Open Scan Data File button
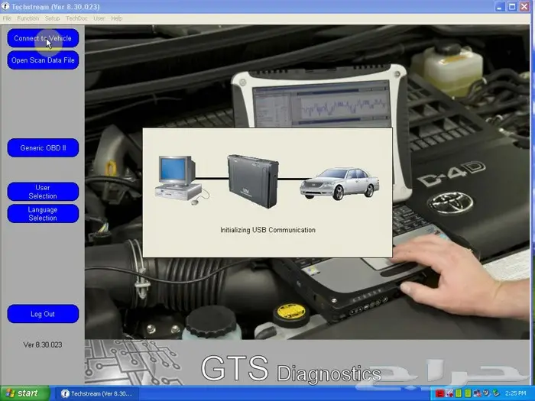Screen dimensions: 535x401 43,60
